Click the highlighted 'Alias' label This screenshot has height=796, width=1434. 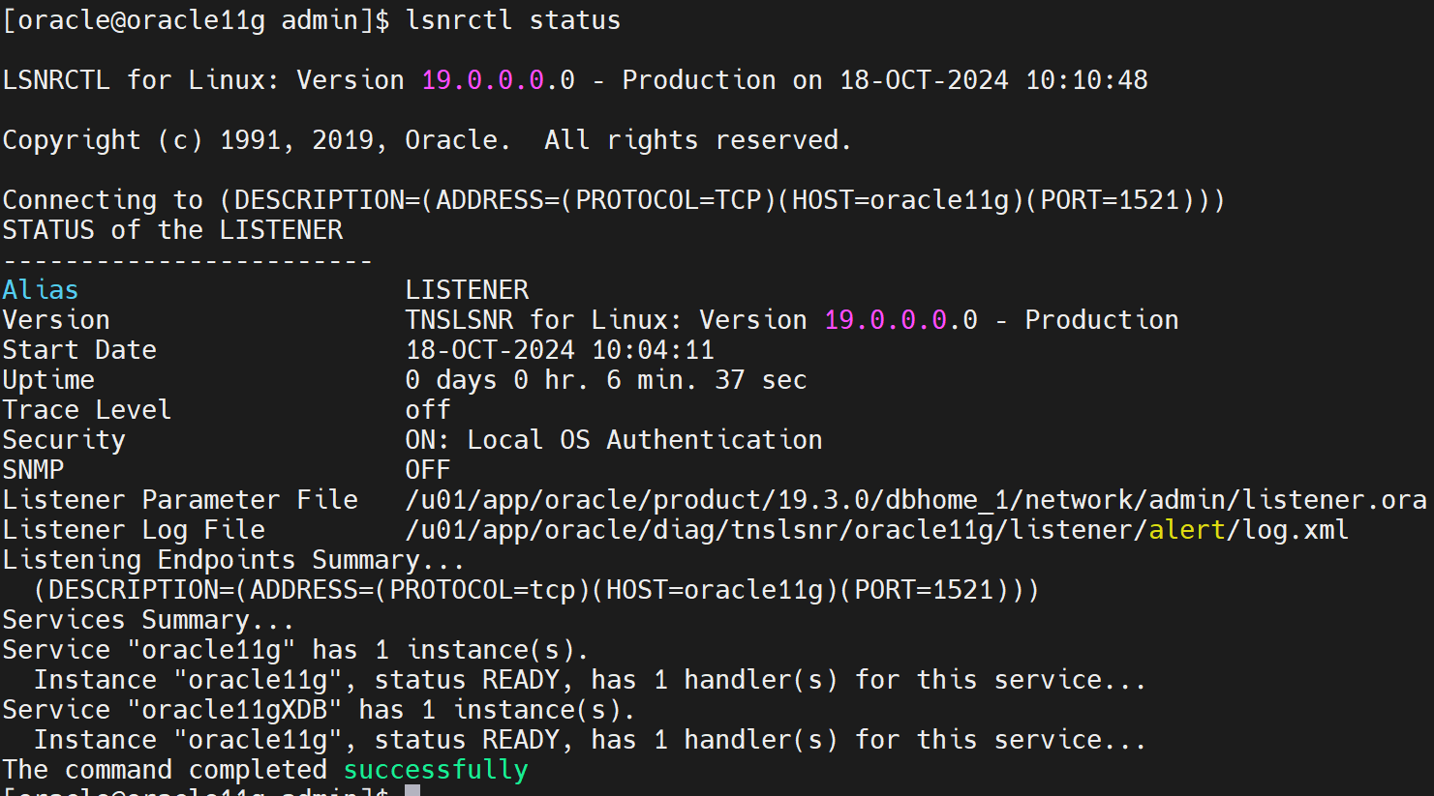point(40,289)
